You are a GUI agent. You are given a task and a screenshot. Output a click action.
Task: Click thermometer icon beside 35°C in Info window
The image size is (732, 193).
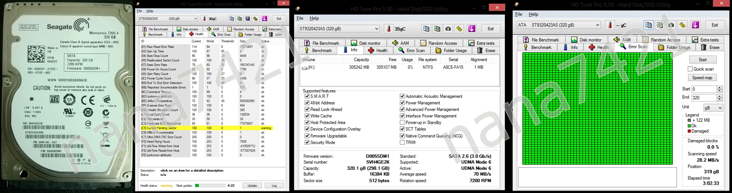coord(389,29)
